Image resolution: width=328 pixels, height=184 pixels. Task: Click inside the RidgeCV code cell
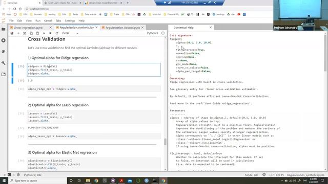coord(94,70)
